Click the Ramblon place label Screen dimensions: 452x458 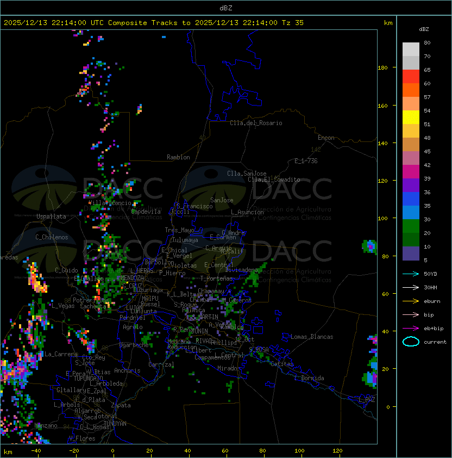(x=178, y=157)
